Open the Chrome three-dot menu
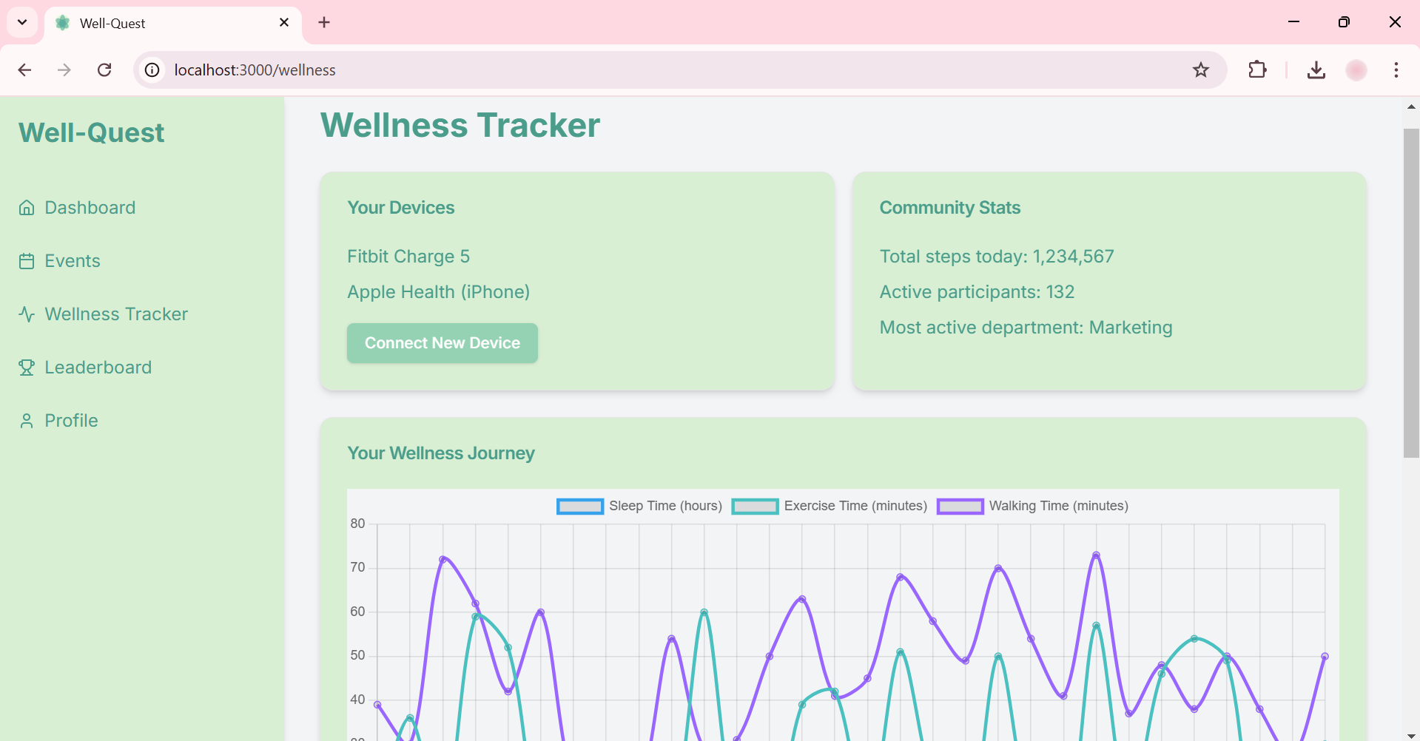This screenshot has height=741, width=1420. click(1396, 70)
